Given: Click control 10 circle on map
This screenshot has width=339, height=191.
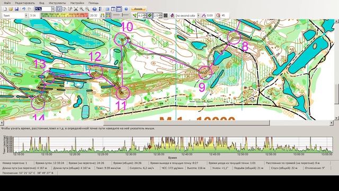Looking at the screenshot, I should tap(121, 39).
